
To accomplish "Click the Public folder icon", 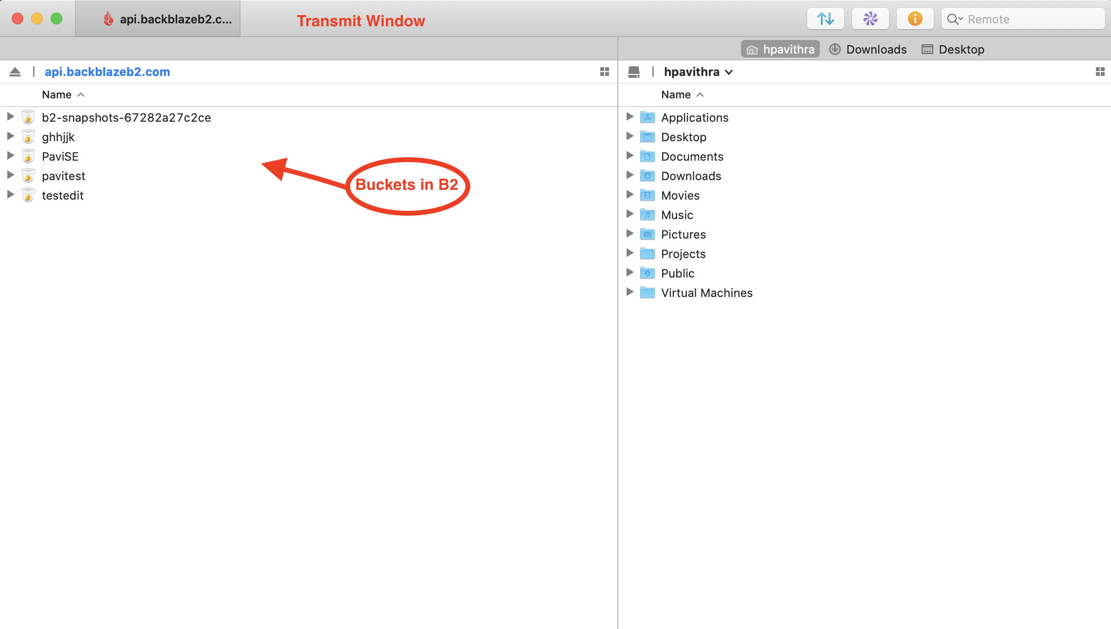I will click(x=648, y=273).
